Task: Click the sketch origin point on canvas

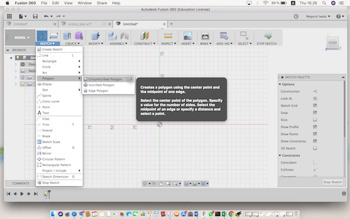Action: [x=160, y=124]
